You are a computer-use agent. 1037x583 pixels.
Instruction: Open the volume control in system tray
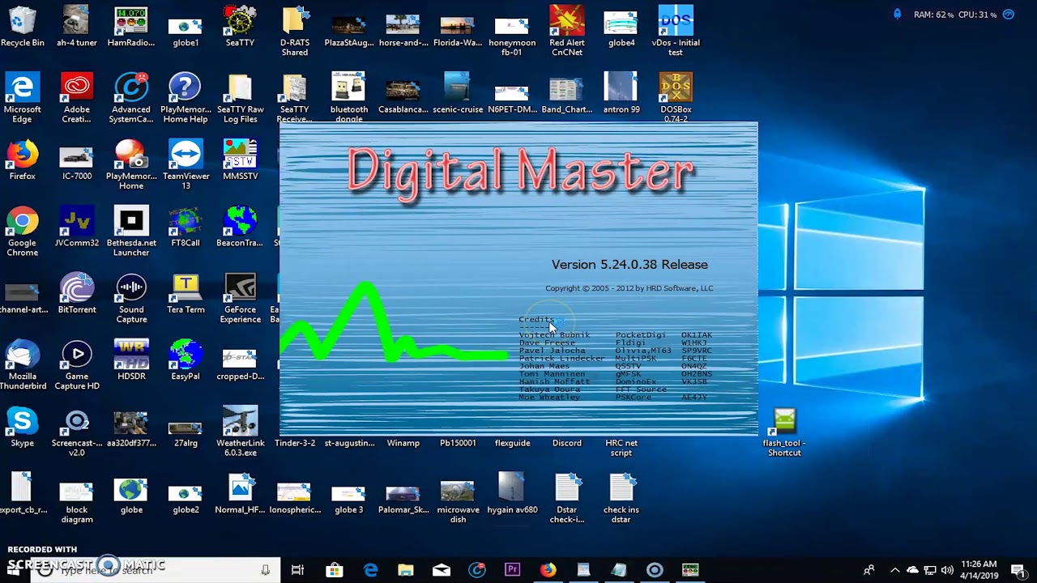point(947,570)
